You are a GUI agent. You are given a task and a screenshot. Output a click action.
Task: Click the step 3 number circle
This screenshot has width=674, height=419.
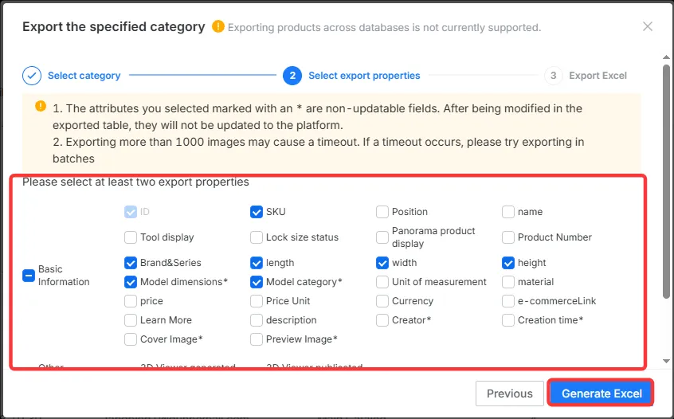(553, 76)
